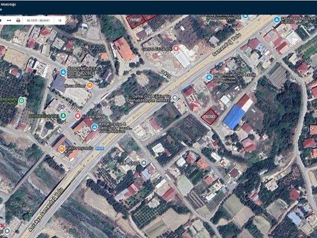Select the Uzunbağ Parkı tree marker
This screenshot has height=238, width=317.
coord(63,116)
